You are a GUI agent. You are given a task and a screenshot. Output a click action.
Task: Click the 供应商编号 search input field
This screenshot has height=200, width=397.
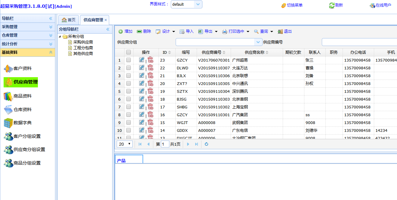pyautogui.click(x=359, y=42)
